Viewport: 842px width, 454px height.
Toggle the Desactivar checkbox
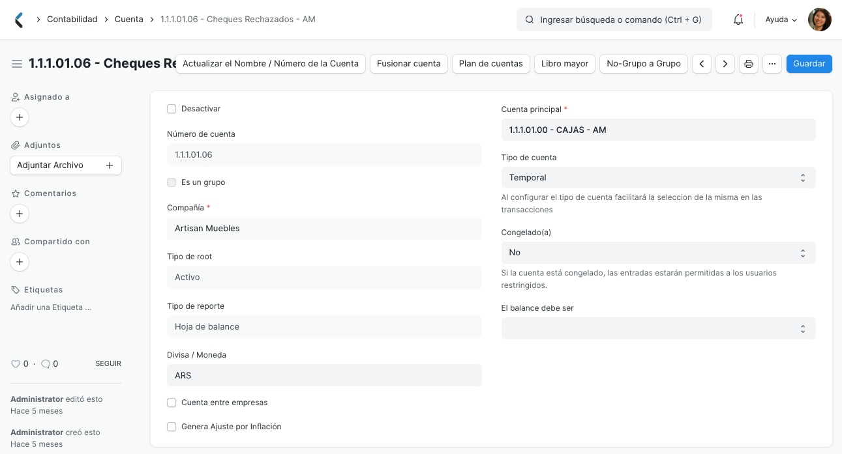172,109
